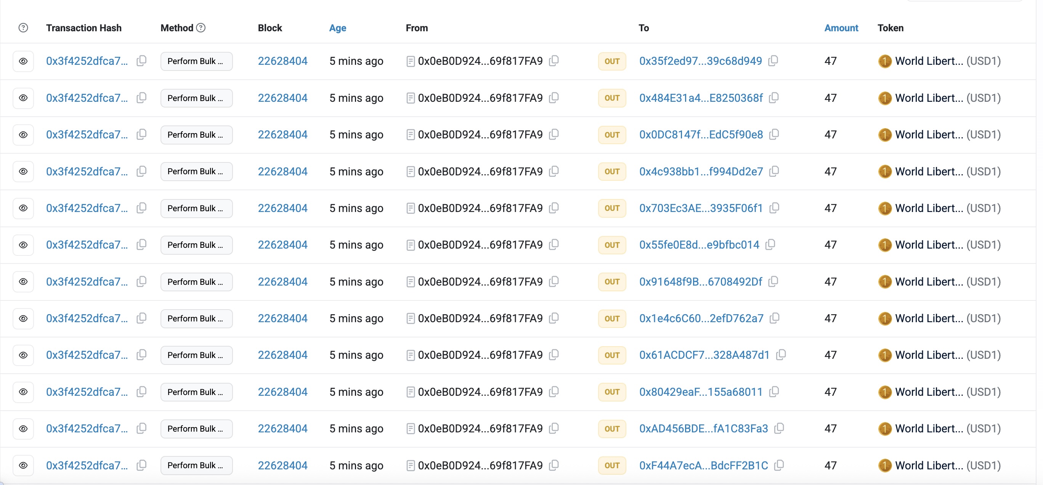Copy To address 0xAD456BDE...fA1C83Fa3

(779, 428)
